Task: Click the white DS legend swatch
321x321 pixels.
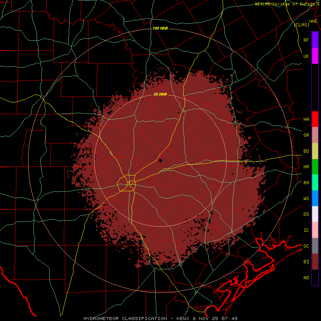Action: click(x=315, y=214)
